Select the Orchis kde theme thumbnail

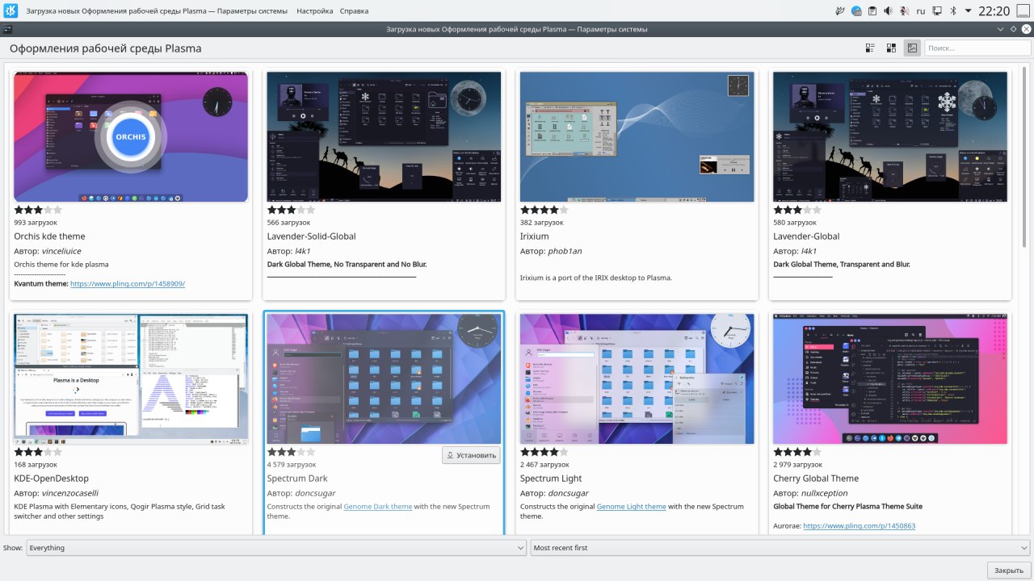[131, 136]
